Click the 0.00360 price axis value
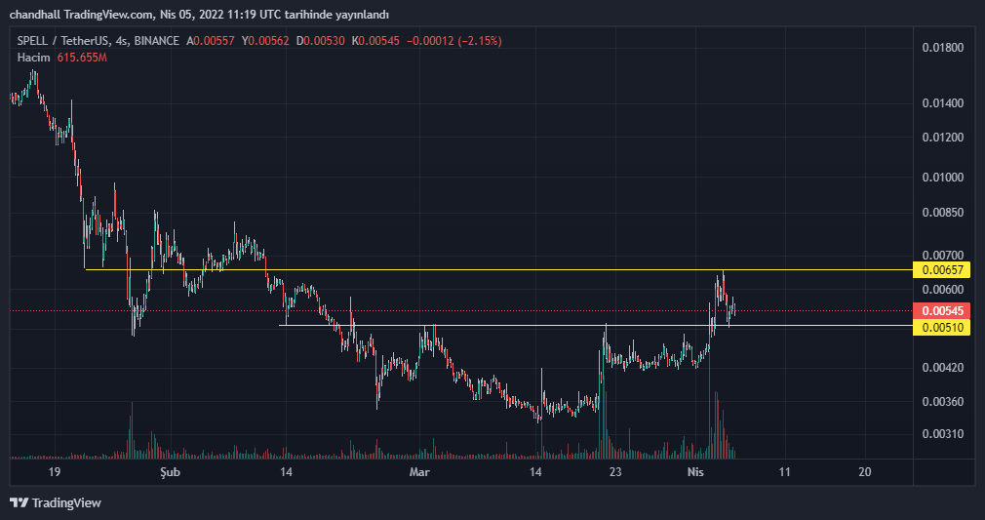The image size is (985, 520). pos(942,402)
